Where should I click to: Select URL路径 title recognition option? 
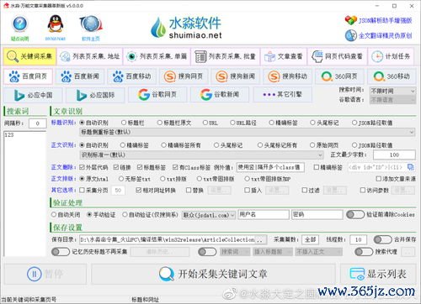[x=243, y=123]
